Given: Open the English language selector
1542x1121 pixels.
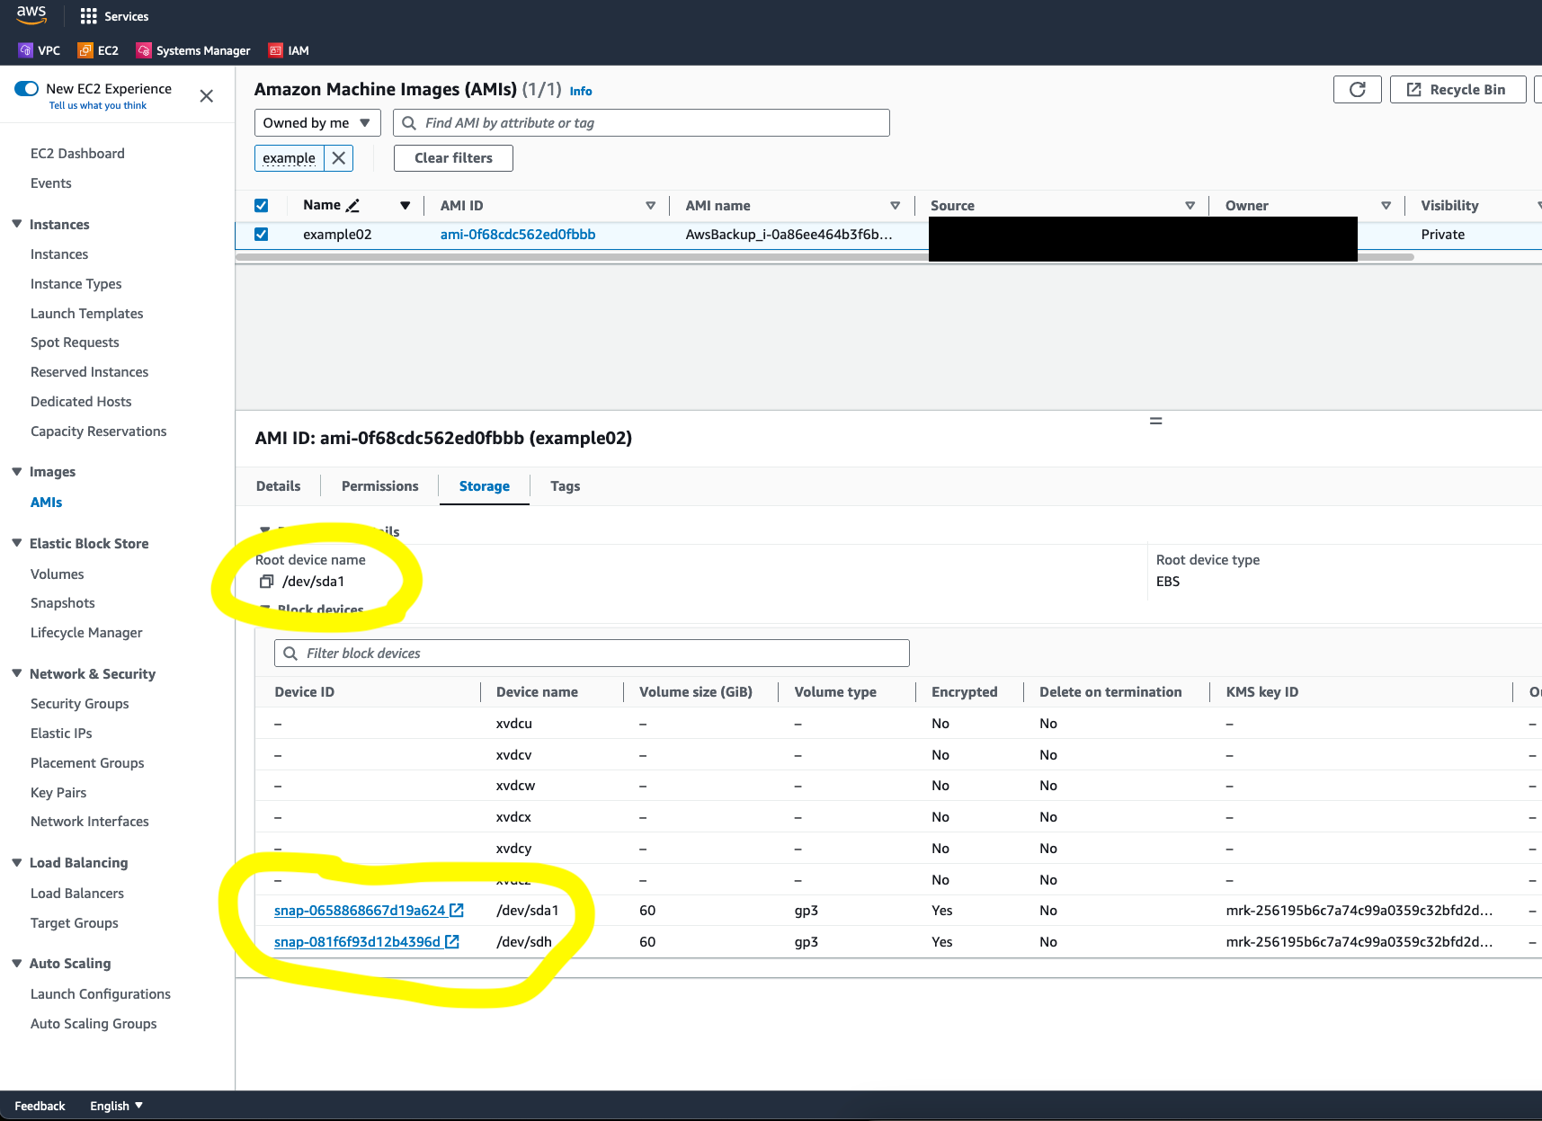Looking at the screenshot, I should tap(116, 1106).
